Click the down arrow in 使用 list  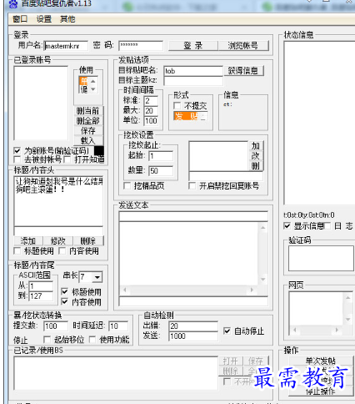pyautogui.click(x=93, y=89)
